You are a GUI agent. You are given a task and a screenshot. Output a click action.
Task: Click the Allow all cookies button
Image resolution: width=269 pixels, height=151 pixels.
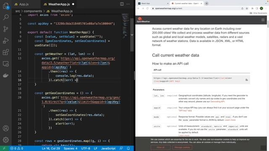(x=161, y=147)
